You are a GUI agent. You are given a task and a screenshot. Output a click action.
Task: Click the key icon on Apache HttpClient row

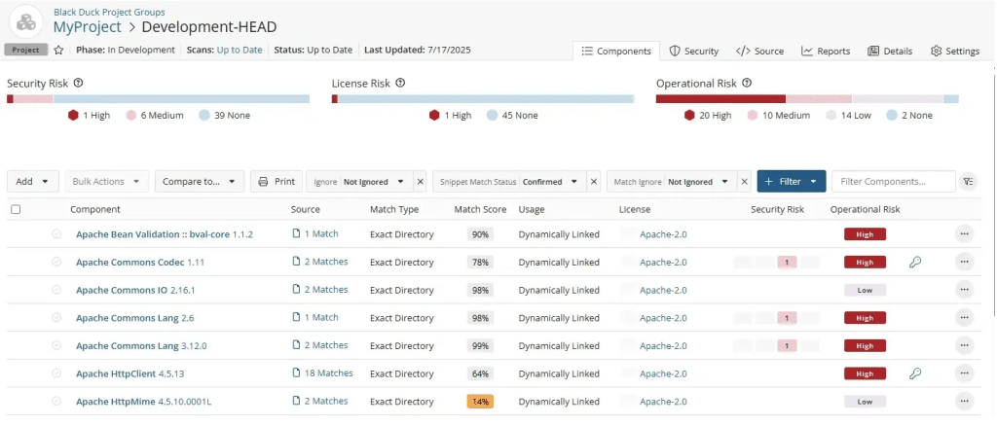pyautogui.click(x=915, y=373)
